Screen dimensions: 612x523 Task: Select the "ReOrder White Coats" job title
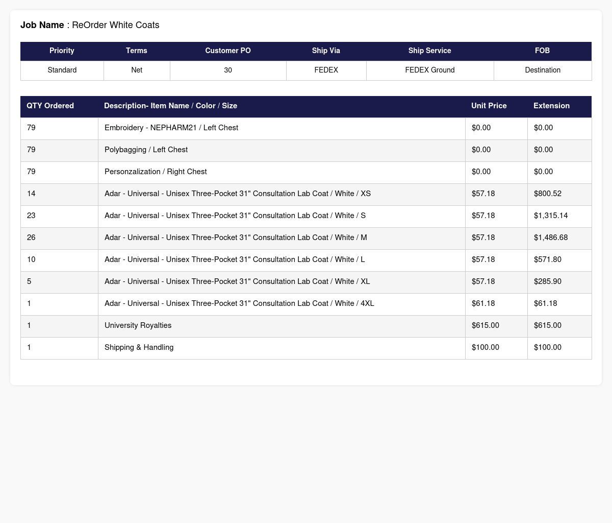[116, 25]
